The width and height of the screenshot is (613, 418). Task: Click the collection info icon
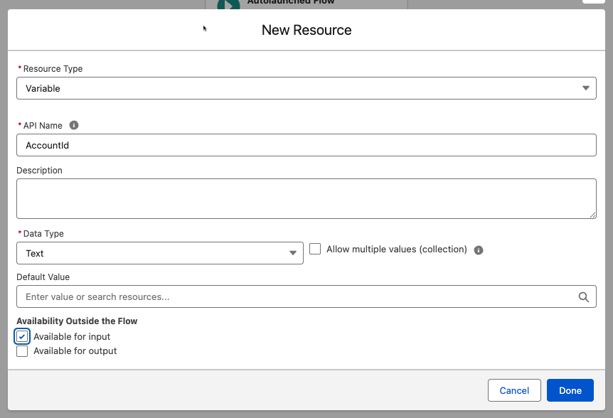click(x=478, y=250)
